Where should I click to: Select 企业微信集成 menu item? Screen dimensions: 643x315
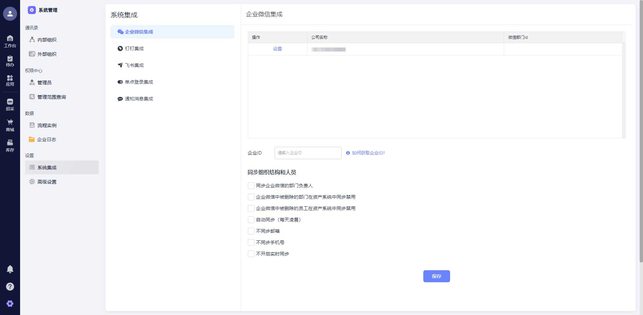172,32
